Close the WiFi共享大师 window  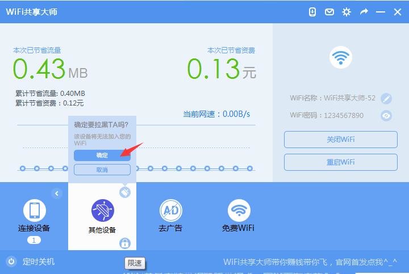[398, 12]
